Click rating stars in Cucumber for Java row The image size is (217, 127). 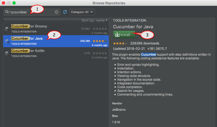click(100, 41)
